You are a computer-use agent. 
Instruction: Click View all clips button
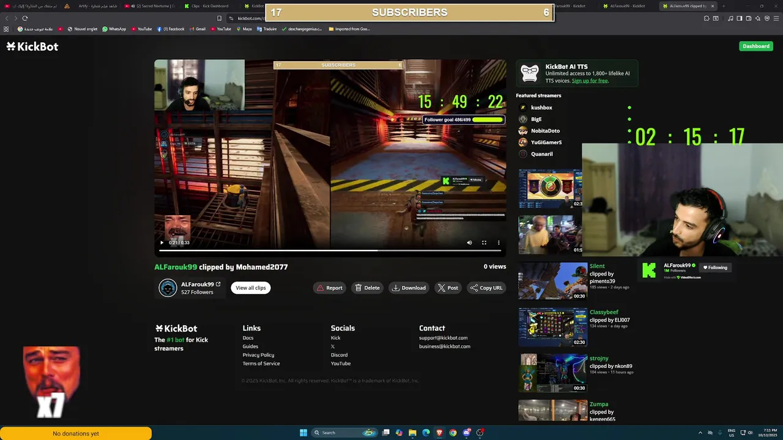coord(251,288)
